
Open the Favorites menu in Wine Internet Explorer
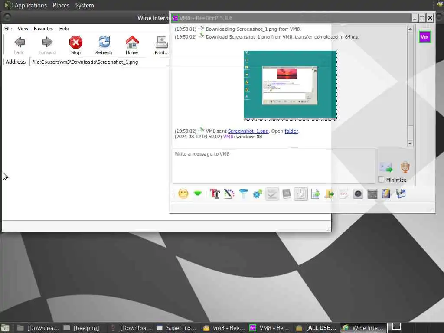(43, 29)
